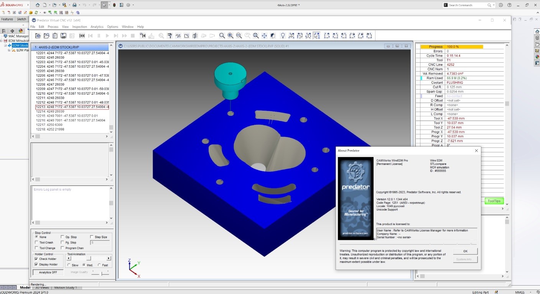
Task: Click the clipboard list toolbar icon
Action: point(55,36)
